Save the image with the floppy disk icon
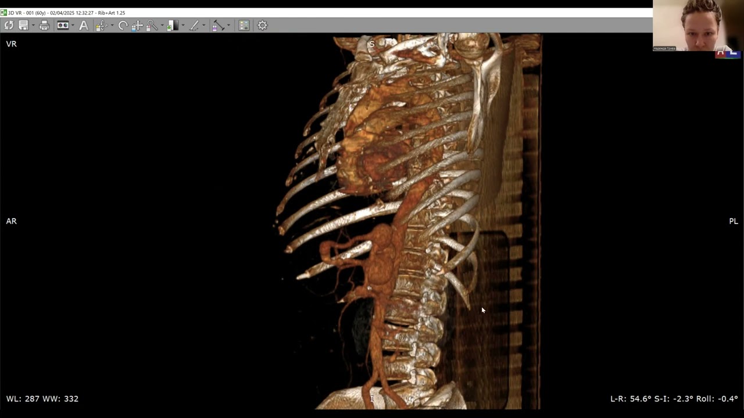The image size is (744, 418). click(23, 26)
